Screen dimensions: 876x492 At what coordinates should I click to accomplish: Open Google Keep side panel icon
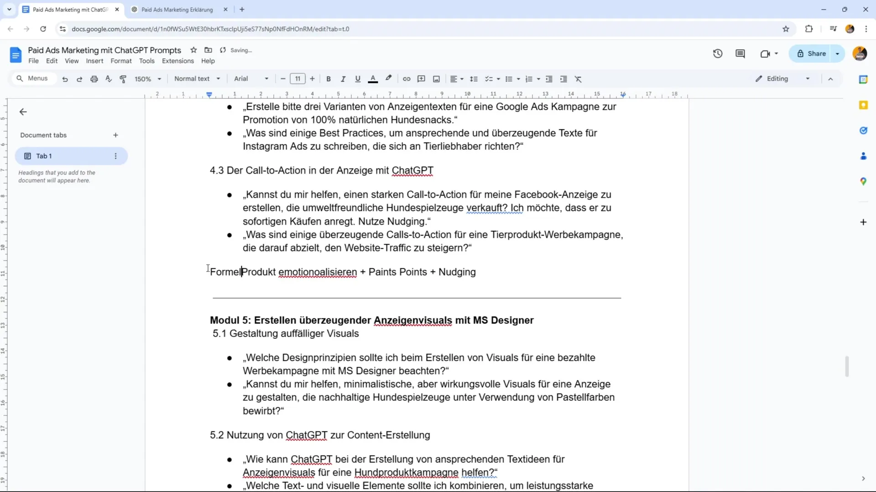click(x=863, y=105)
